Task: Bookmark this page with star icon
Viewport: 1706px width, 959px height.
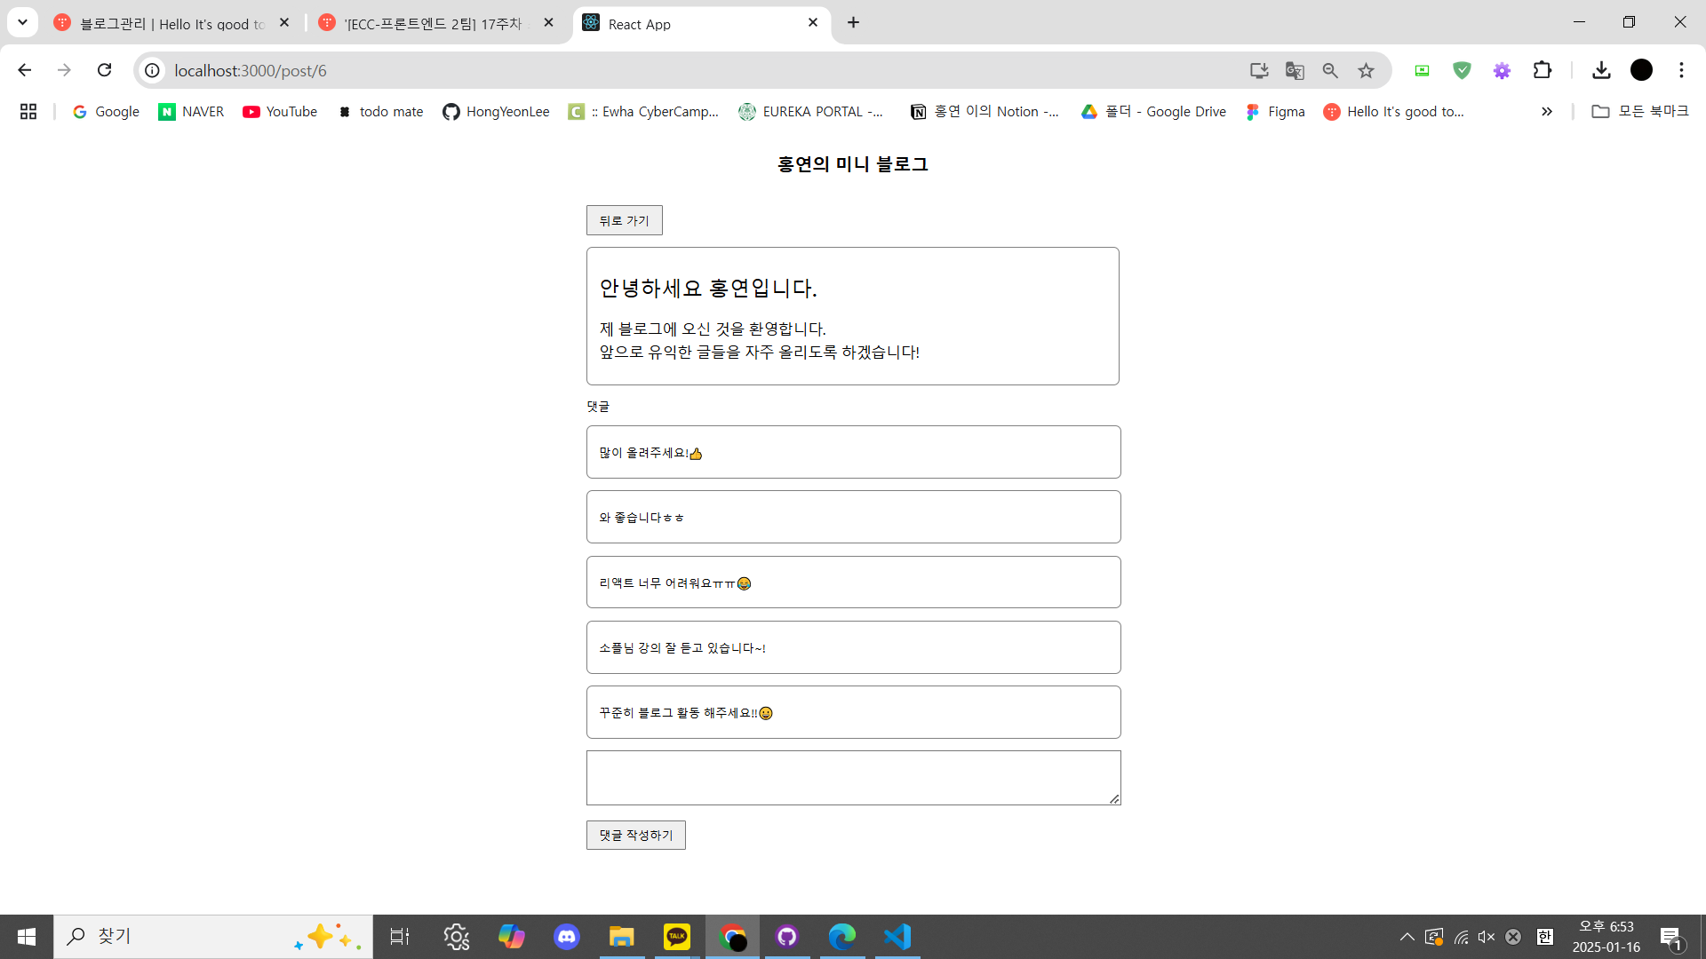Action: [1366, 70]
